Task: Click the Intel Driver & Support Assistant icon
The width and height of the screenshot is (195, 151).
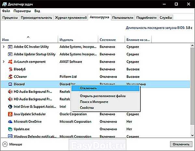Action: (10, 107)
